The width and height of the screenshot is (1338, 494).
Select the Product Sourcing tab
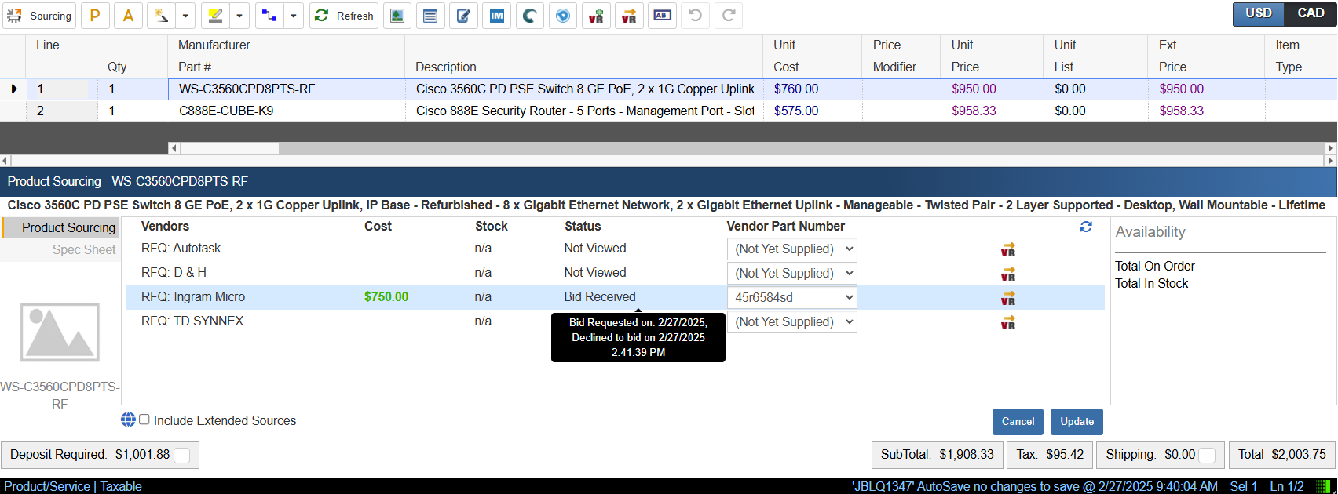click(68, 228)
